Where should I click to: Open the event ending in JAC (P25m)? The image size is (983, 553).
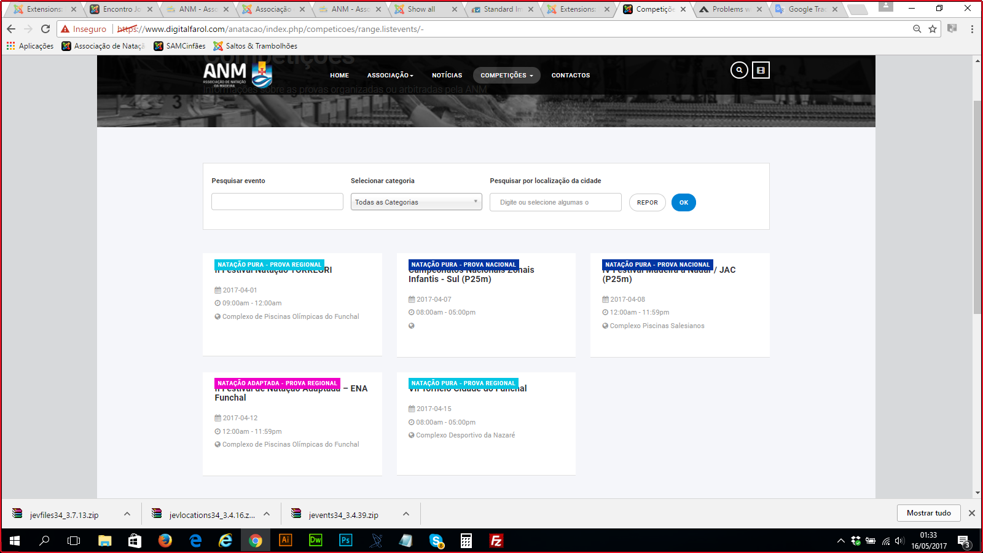(x=669, y=274)
